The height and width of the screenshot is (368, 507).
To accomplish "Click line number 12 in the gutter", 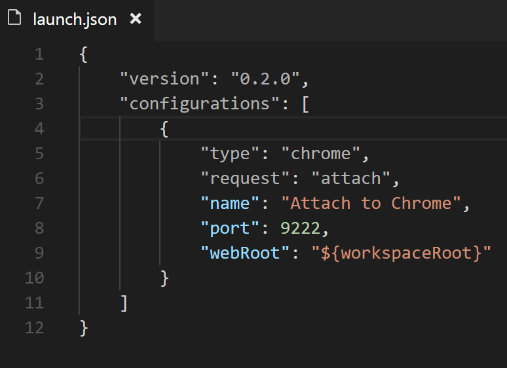I will pos(34,327).
